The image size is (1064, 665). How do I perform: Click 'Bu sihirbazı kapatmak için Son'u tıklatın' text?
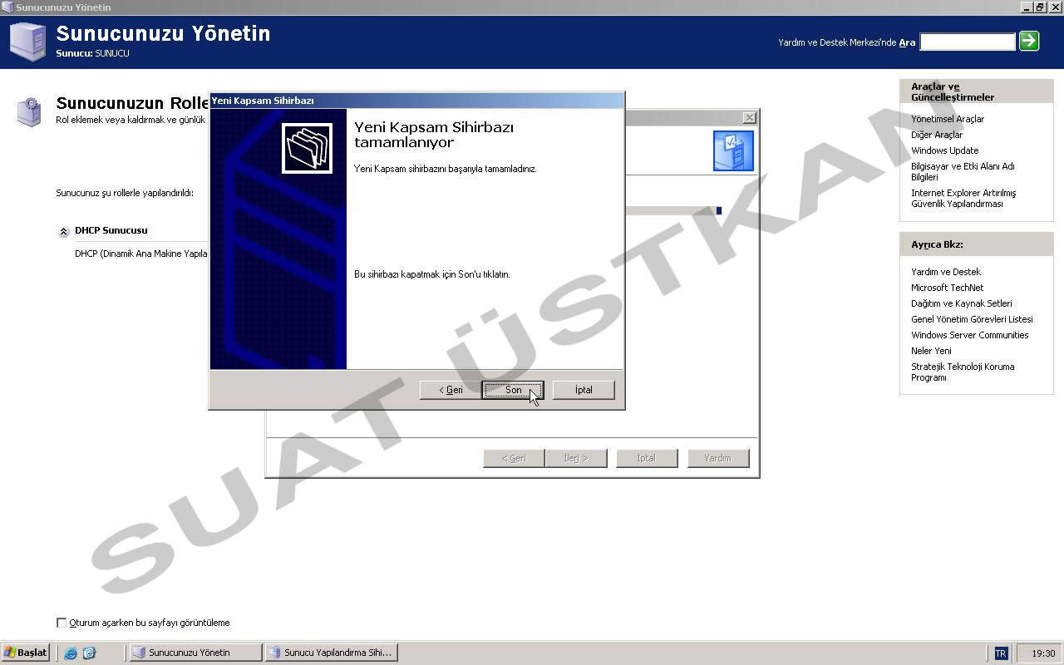(x=432, y=274)
